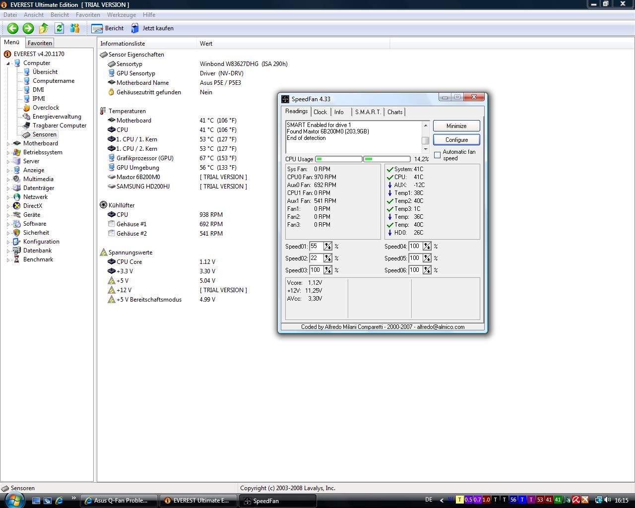
Task: Click SpeedFan taskbar button
Action: [x=278, y=501]
